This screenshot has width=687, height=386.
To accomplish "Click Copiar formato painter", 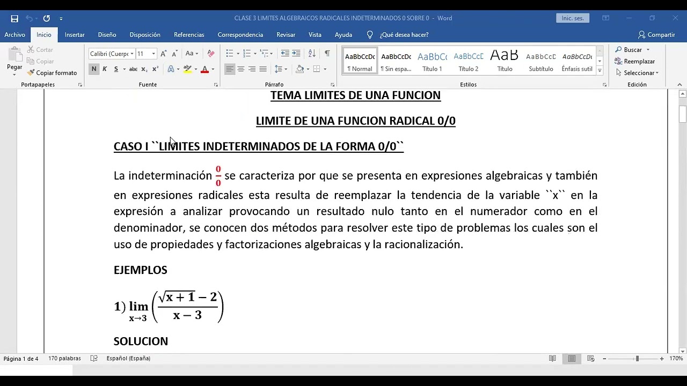I will click(52, 73).
